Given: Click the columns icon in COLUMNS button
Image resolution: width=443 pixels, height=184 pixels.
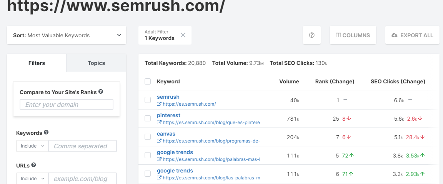Looking at the screenshot, I should [x=338, y=35].
